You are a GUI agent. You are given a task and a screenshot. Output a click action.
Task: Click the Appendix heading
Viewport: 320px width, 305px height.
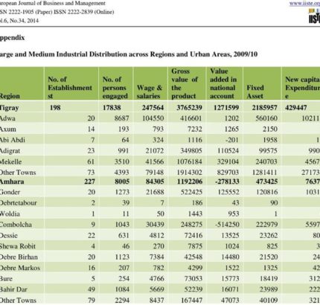pos(12,38)
